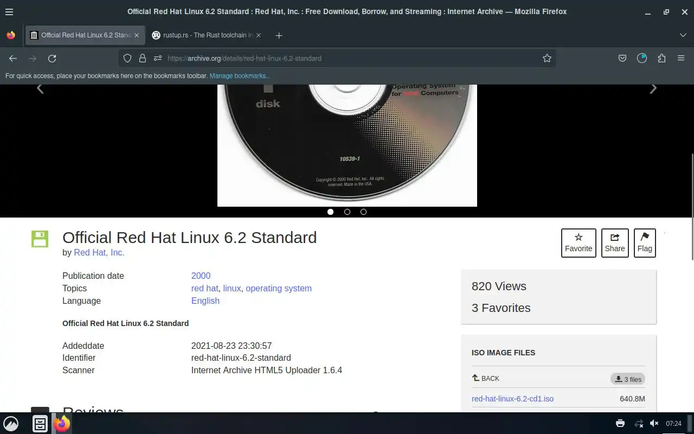Click Manage bookmarks link
This screenshot has width=694, height=434.
pyautogui.click(x=240, y=76)
